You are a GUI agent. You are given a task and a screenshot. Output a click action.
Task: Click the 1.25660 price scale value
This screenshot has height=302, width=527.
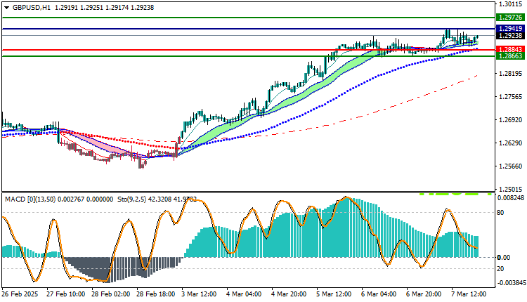tap(511, 166)
